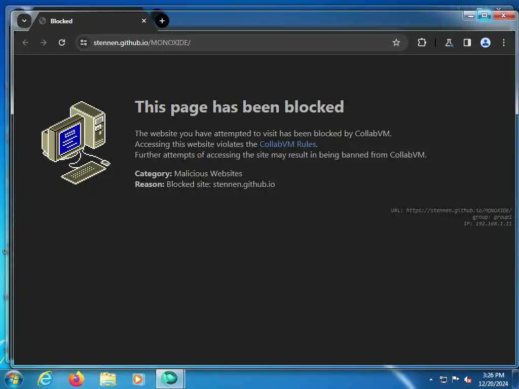Launch Internet Explorer from taskbar
519x389 pixels.
pyautogui.click(x=45, y=379)
